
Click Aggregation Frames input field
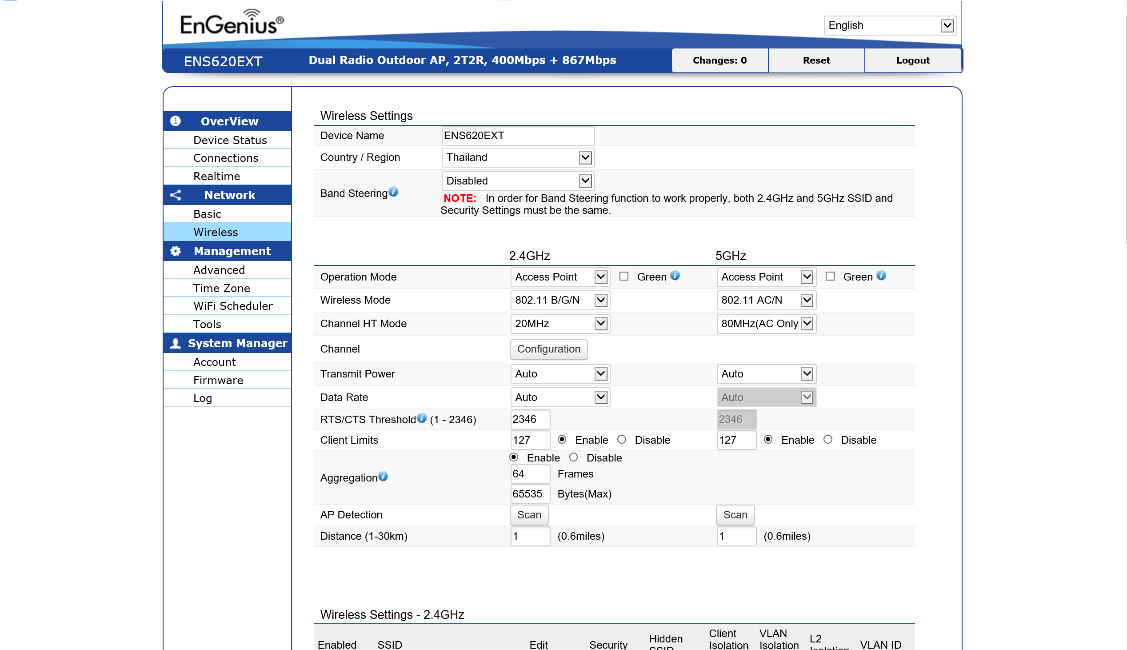tap(530, 473)
